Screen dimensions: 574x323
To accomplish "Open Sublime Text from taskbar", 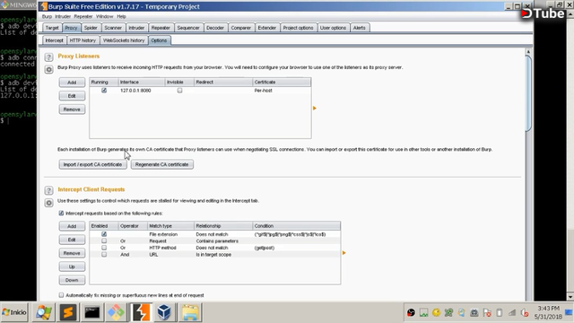I will click(x=68, y=312).
